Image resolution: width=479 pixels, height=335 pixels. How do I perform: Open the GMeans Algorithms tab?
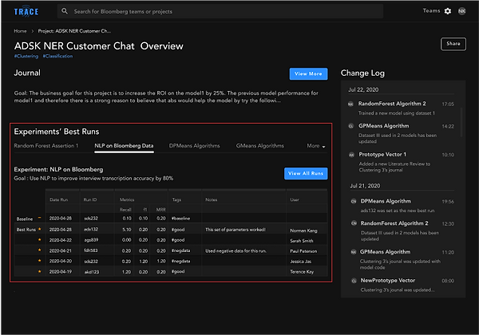click(x=259, y=146)
